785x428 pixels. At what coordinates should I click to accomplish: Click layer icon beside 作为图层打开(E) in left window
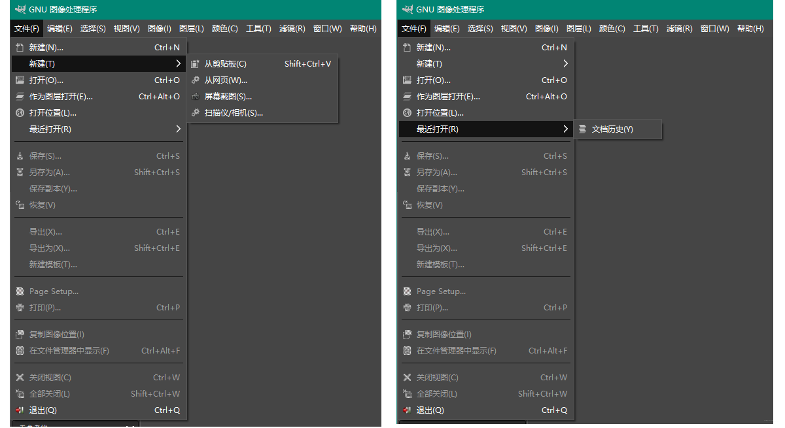coord(20,96)
